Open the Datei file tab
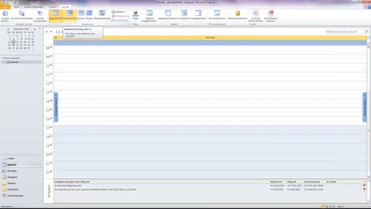 (x=5, y=7)
